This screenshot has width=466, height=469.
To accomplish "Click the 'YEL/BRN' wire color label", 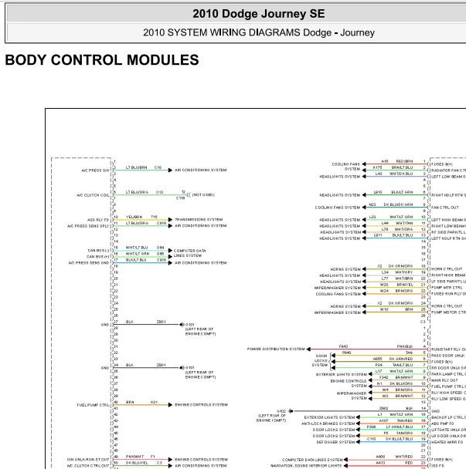I will [x=134, y=217].
